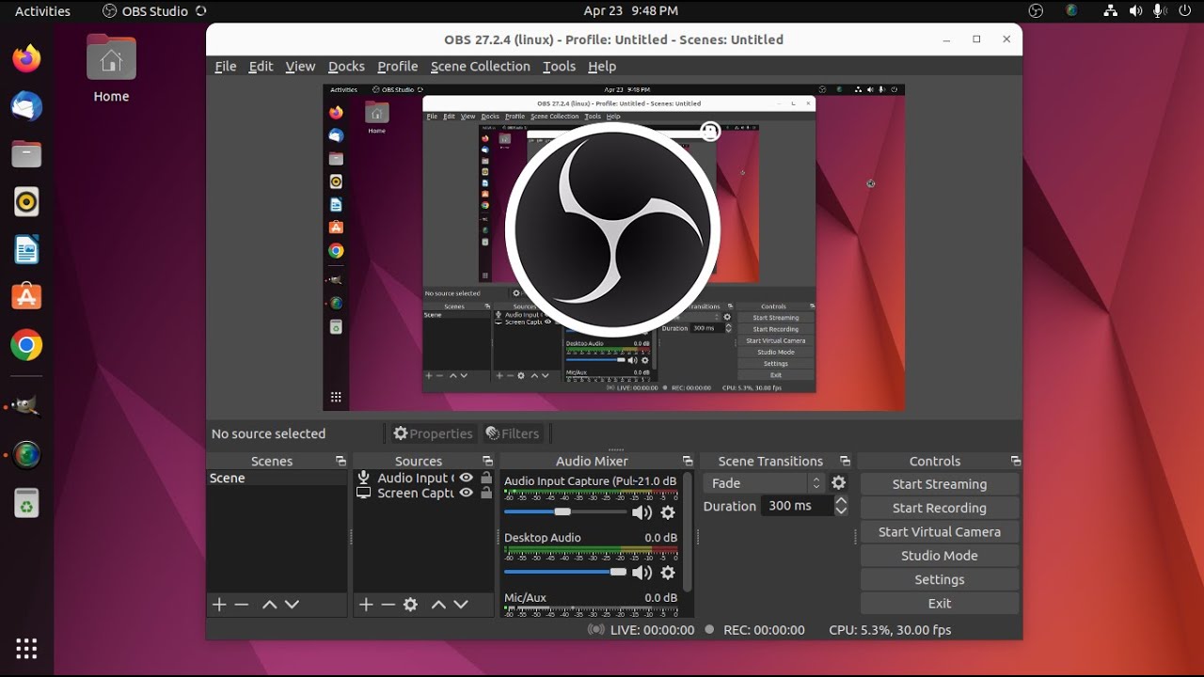Image resolution: width=1204 pixels, height=677 pixels.
Task: Hide the Audio Input Capture source
Action: (x=466, y=478)
